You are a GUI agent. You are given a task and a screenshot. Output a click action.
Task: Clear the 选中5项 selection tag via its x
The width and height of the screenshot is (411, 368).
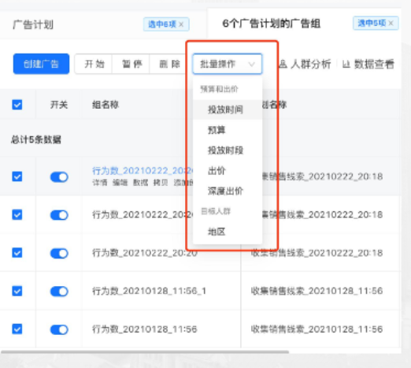click(391, 23)
